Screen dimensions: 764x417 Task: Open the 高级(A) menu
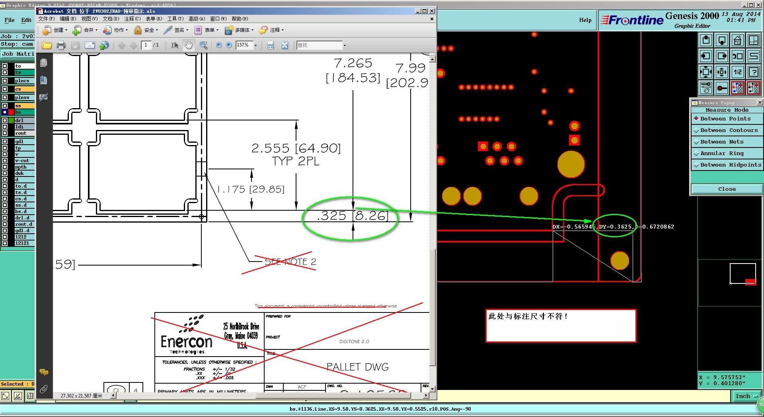[197, 19]
